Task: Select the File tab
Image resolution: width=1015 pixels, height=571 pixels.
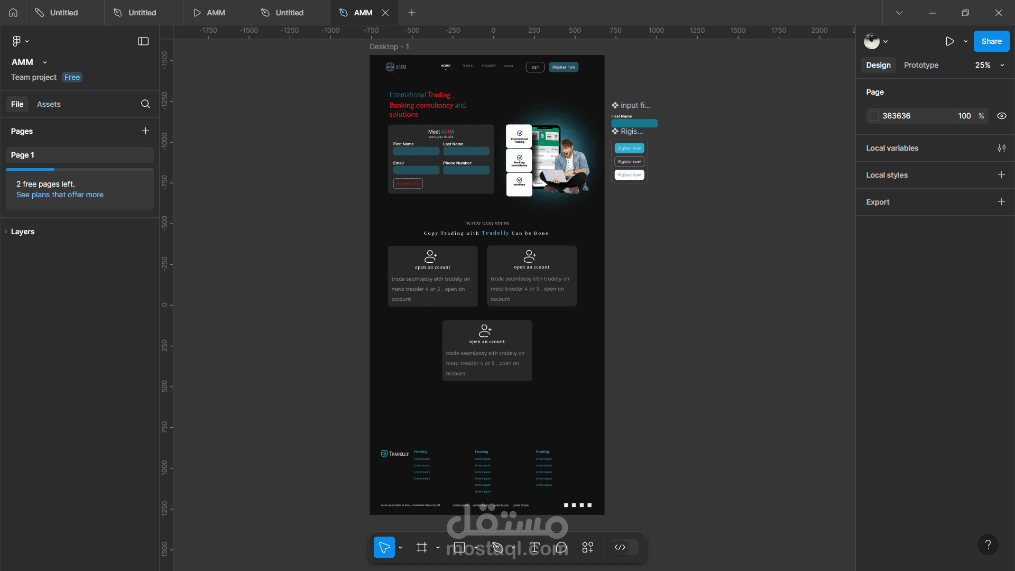Action: 17,104
